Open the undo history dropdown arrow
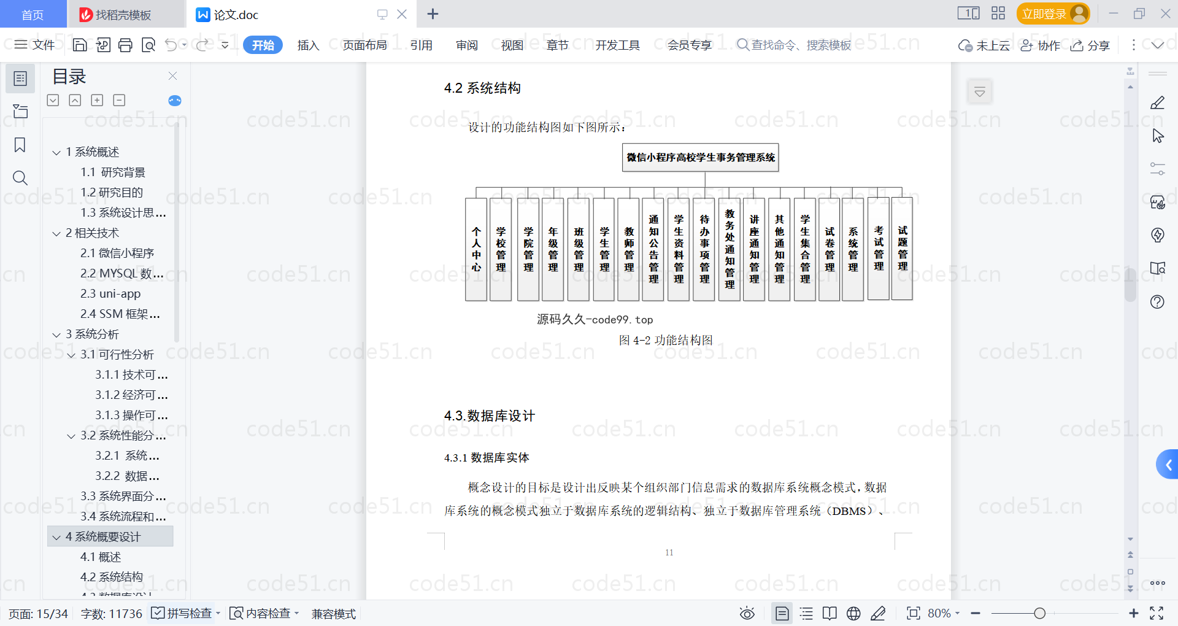1178x626 pixels. [184, 45]
